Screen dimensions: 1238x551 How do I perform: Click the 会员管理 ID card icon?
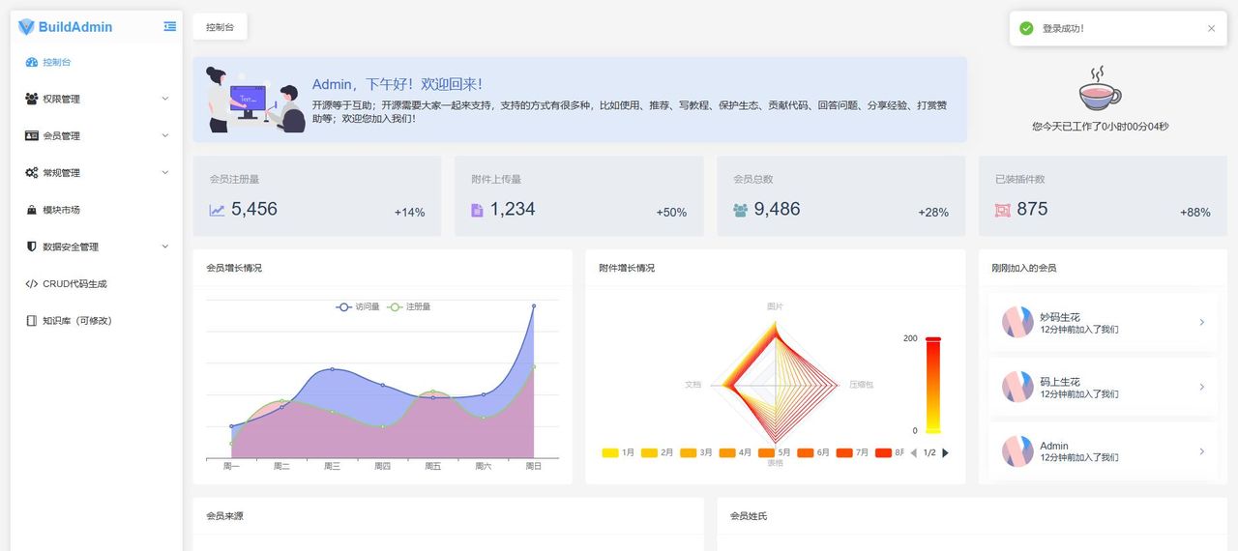(x=32, y=135)
